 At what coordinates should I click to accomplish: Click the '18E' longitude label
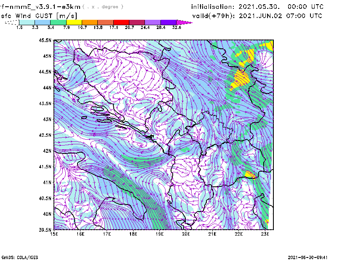point(133,234)
